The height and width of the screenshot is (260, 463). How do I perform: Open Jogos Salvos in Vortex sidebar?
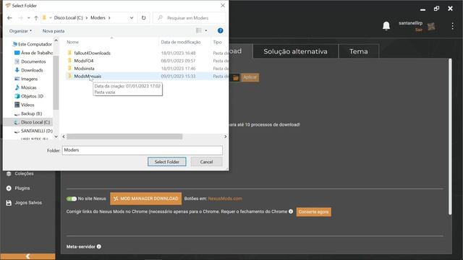(24, 203)
